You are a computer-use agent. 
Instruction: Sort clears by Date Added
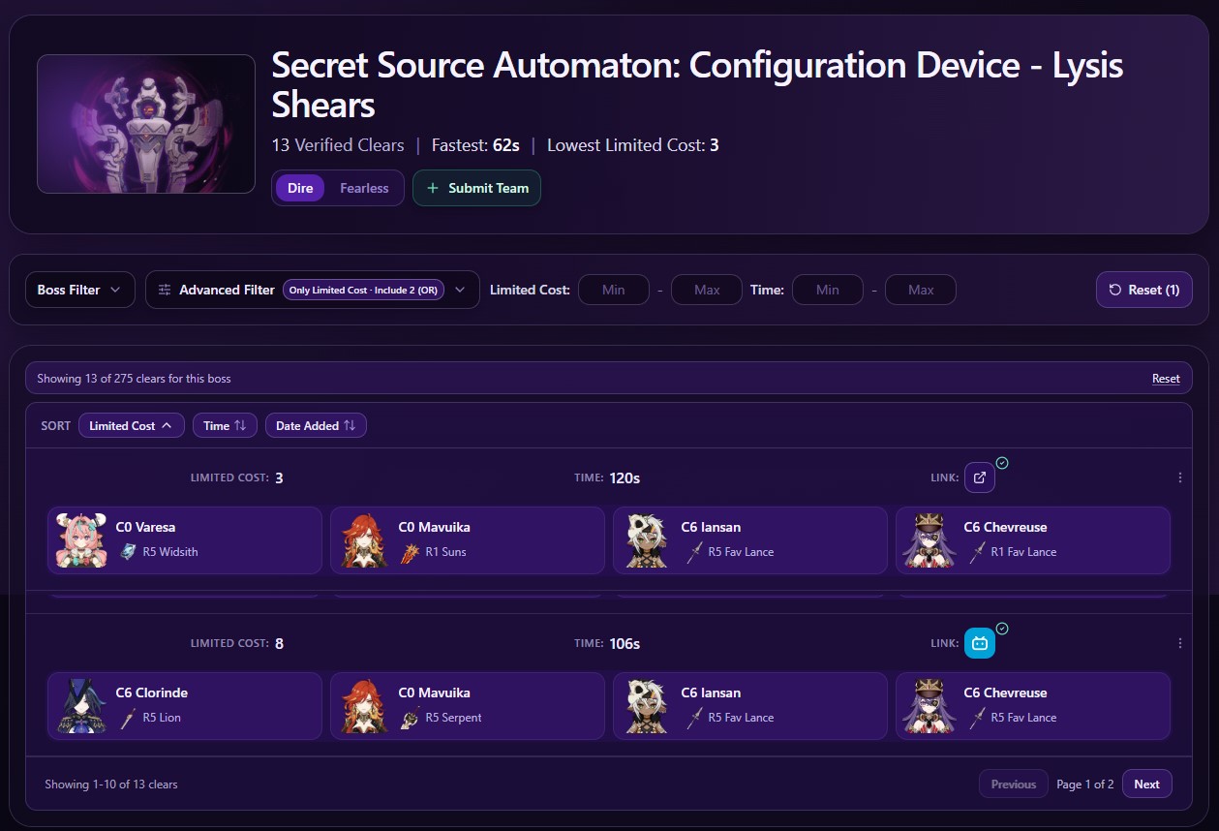tap(316, 425)
